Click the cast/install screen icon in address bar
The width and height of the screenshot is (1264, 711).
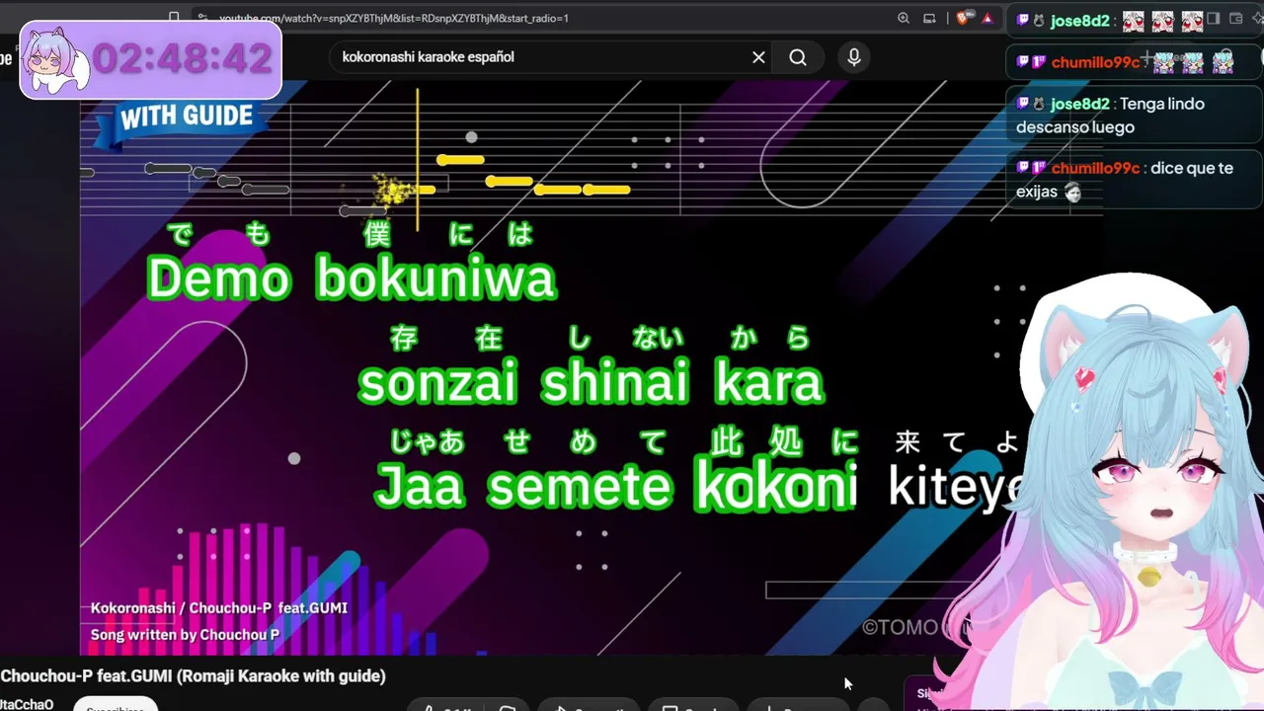[929, 18]
